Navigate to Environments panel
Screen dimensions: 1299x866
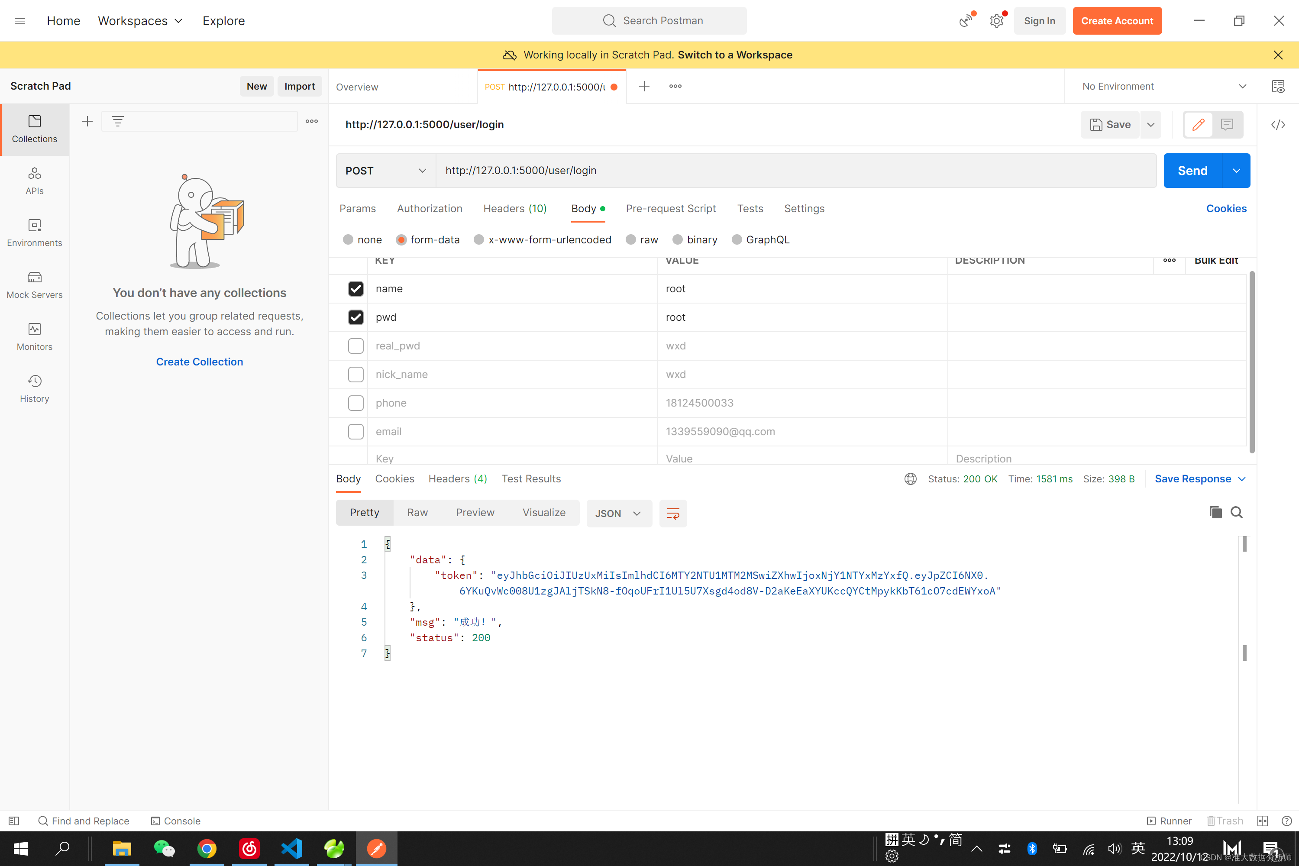34,232
